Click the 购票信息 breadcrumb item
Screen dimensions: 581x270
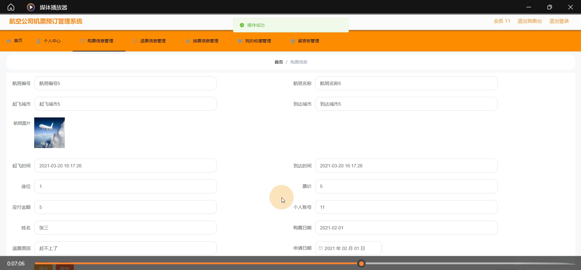click(299, 62)
